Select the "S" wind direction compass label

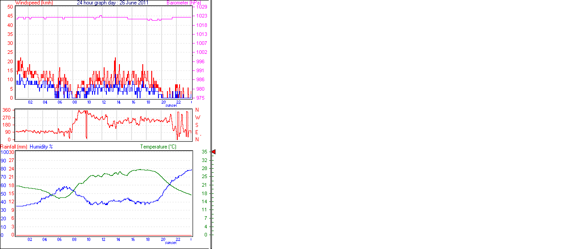point(197,125)
